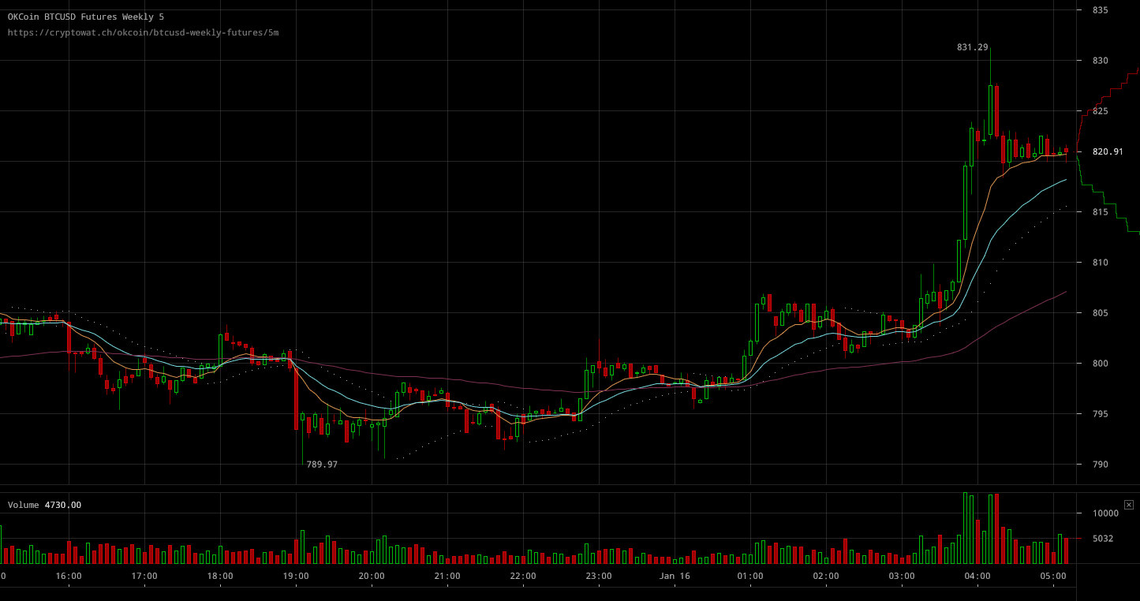This screenshot has width=1140, height=601.
Task: Click the 02:00 time axis label
Action: pos(826,577)
